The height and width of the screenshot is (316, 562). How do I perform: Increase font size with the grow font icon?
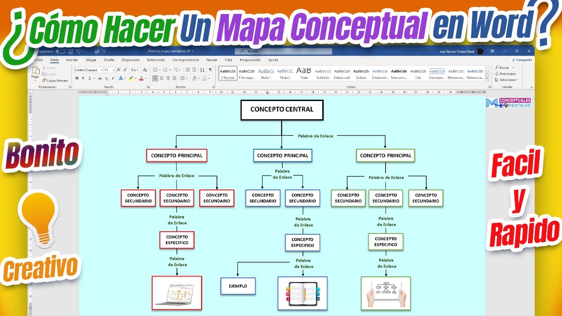coord(119,70)
